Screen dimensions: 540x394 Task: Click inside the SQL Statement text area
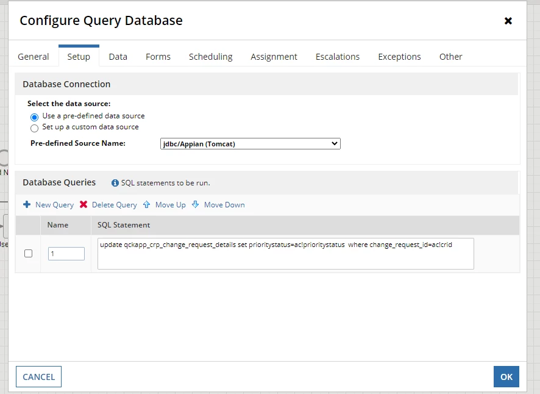click(x=285, y=254)
